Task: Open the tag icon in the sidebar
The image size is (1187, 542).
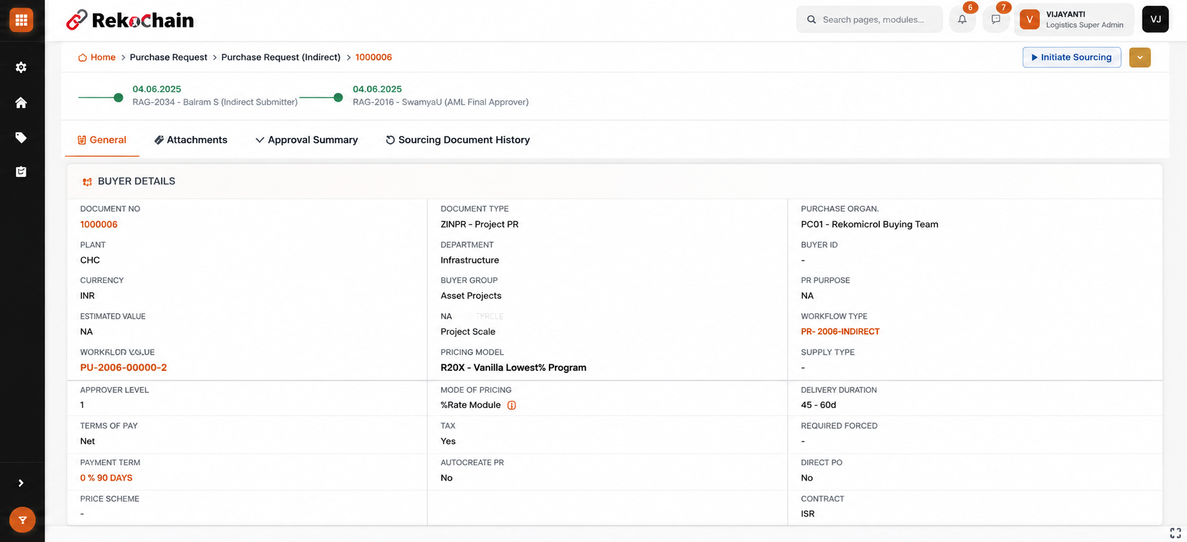Action: click(21, 137)
